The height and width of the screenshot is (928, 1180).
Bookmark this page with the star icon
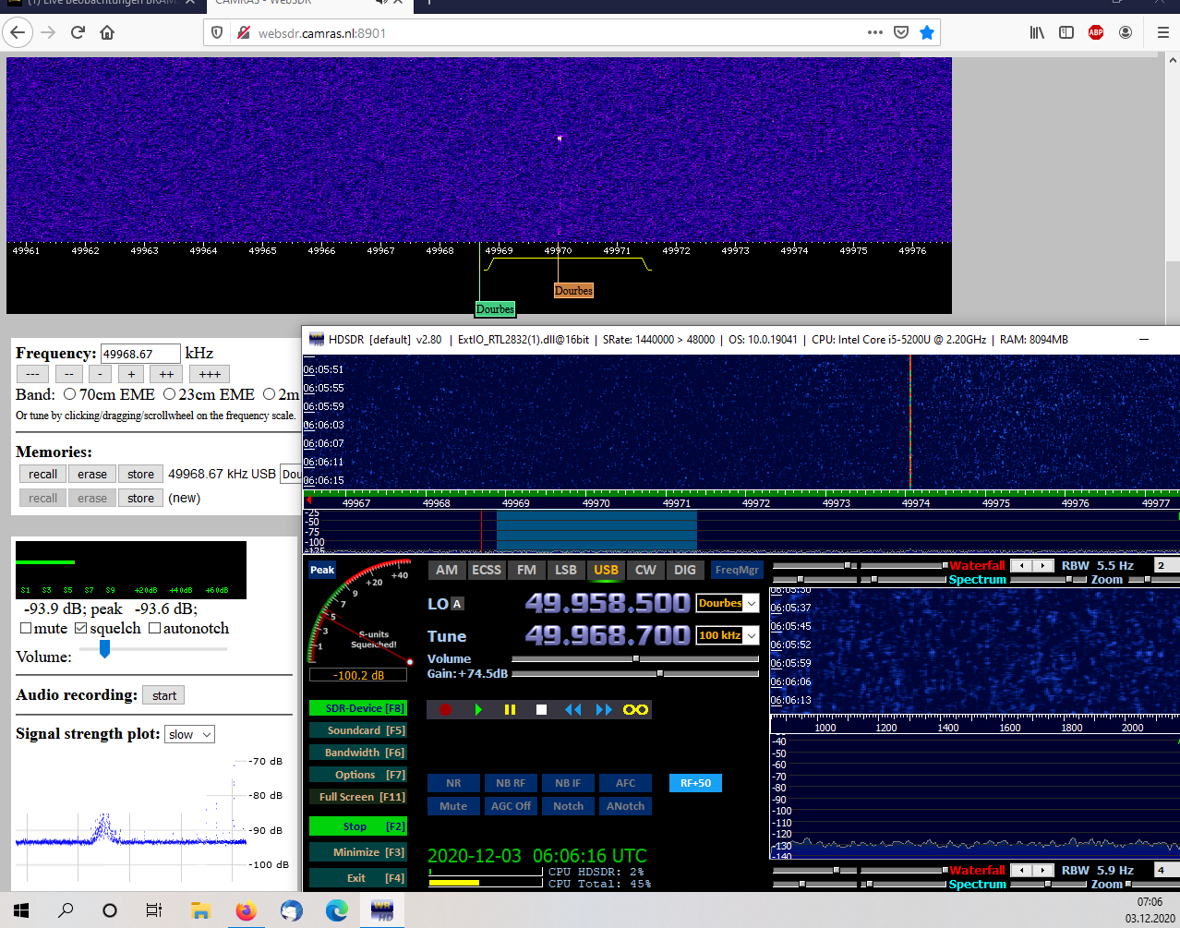pyautogui.click(x=927, y=32)
